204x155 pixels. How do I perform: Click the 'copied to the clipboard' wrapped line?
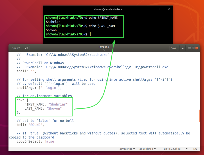(31, 137)
